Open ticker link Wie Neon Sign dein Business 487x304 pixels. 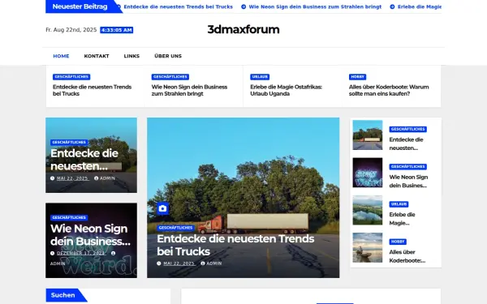(315, 6)
